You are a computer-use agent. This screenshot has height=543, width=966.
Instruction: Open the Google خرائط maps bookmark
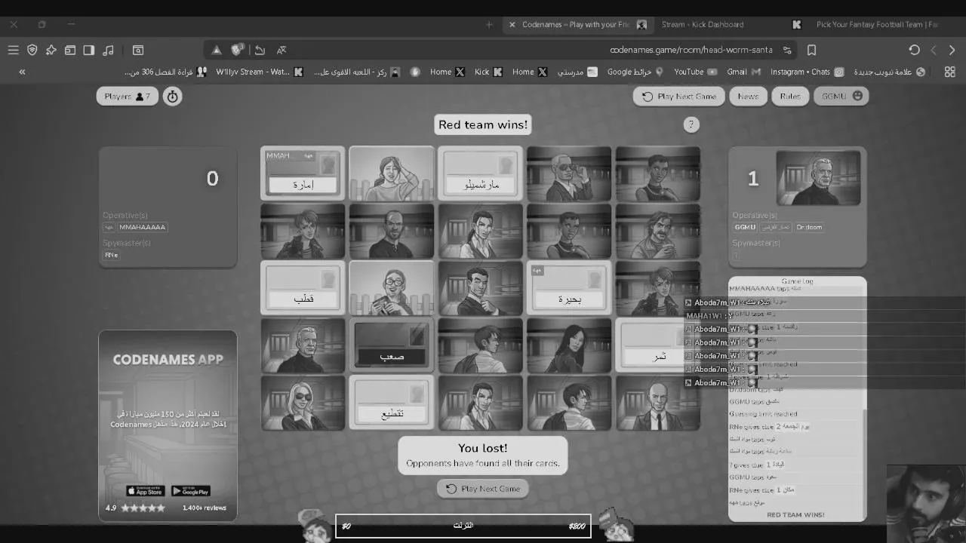pos(635,72)
